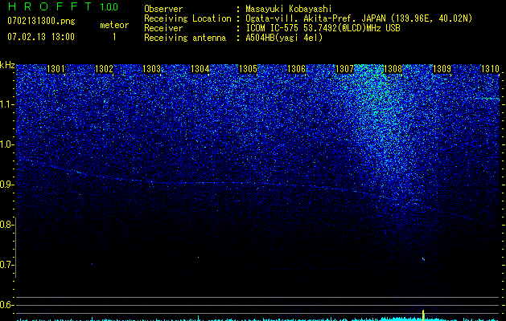Screen dimensions: 506x321
Task: Click the date stamp 07.02.13 13:00
Action: point(41,37)
